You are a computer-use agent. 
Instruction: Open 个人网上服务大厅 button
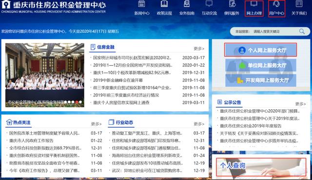[261, 50]
